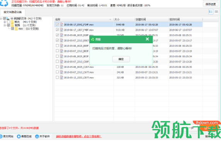Click the 视频 folder icon

coord(12,25)
